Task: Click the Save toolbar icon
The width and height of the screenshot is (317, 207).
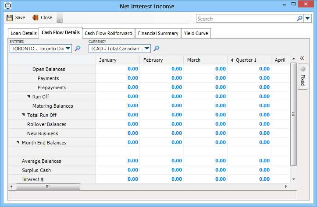Action: [10, 18]
